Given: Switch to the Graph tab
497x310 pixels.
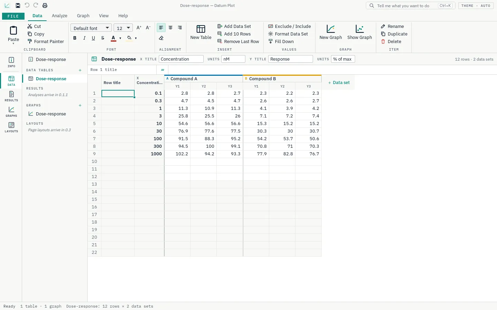Looking at the screenshot, I should 83,16.
